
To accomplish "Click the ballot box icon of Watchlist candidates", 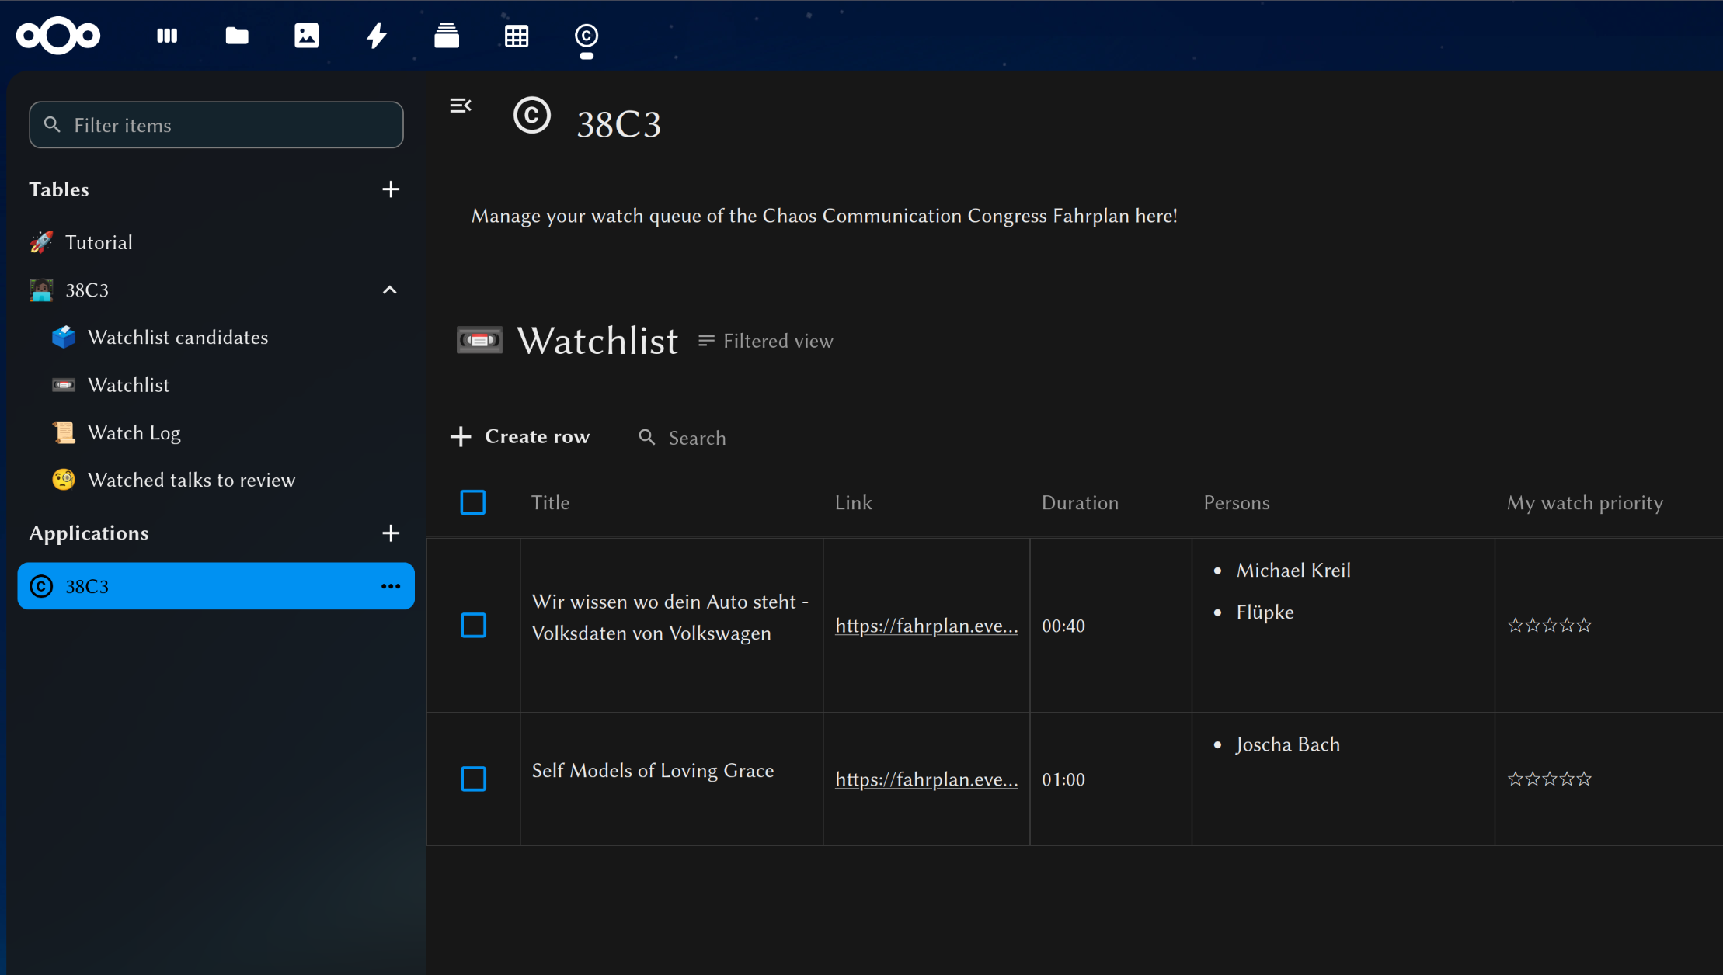I will (x=64, y=337).
